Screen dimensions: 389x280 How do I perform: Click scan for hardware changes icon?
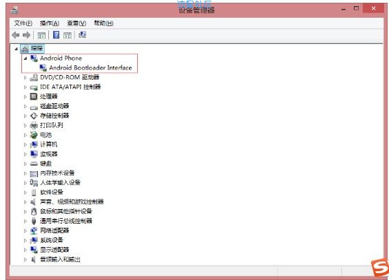pyautogui.click(x=82, y=35)
